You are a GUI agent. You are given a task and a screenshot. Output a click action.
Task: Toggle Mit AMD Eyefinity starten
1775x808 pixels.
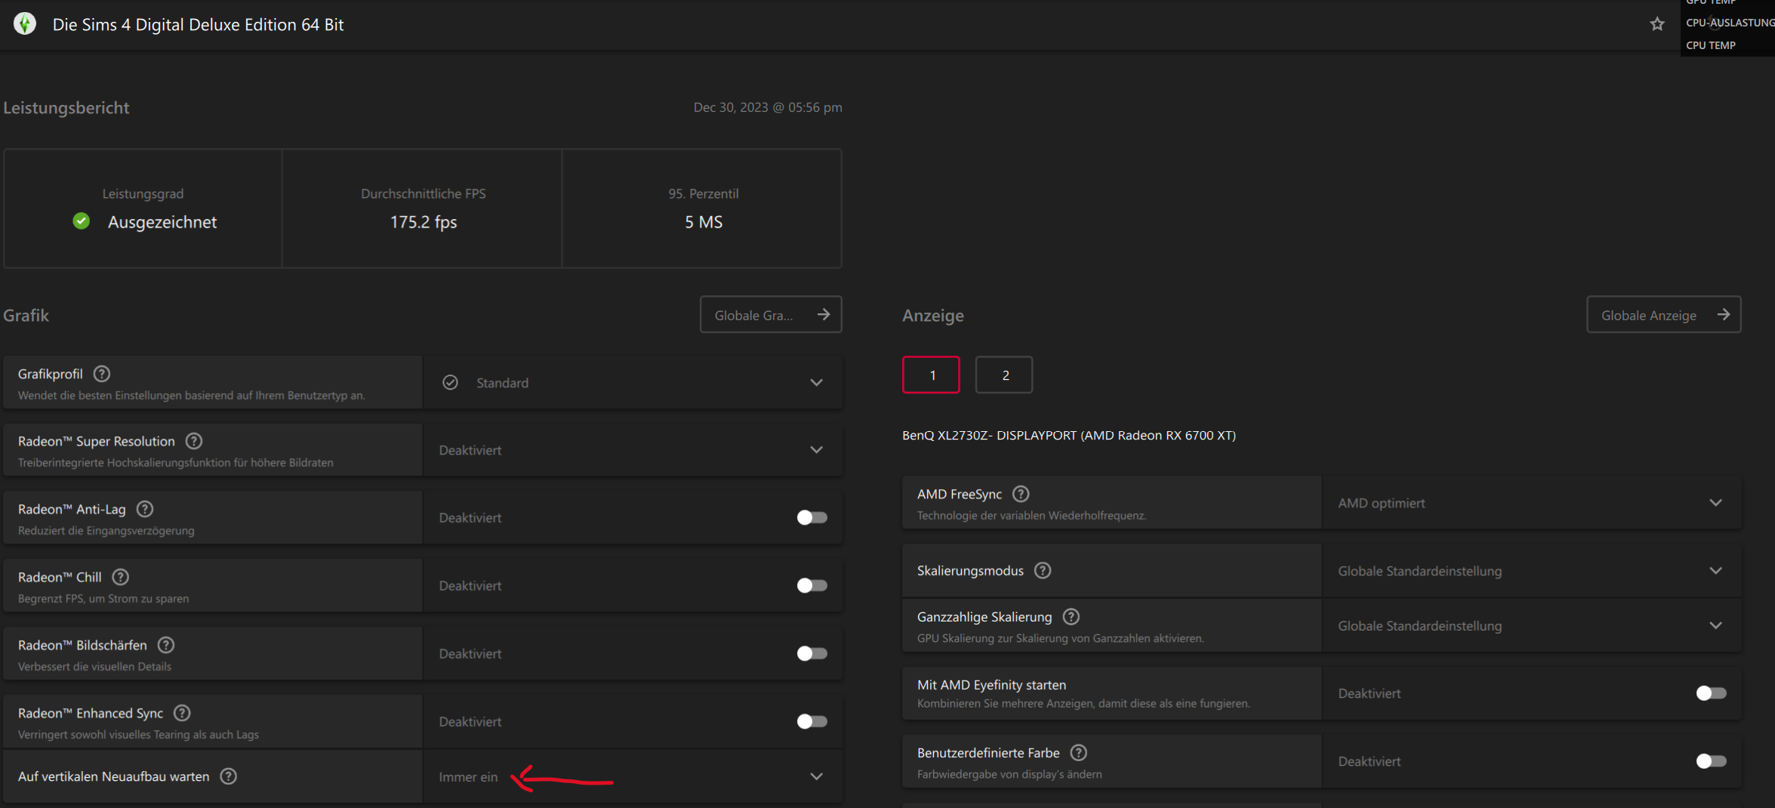click(1712, 693)
